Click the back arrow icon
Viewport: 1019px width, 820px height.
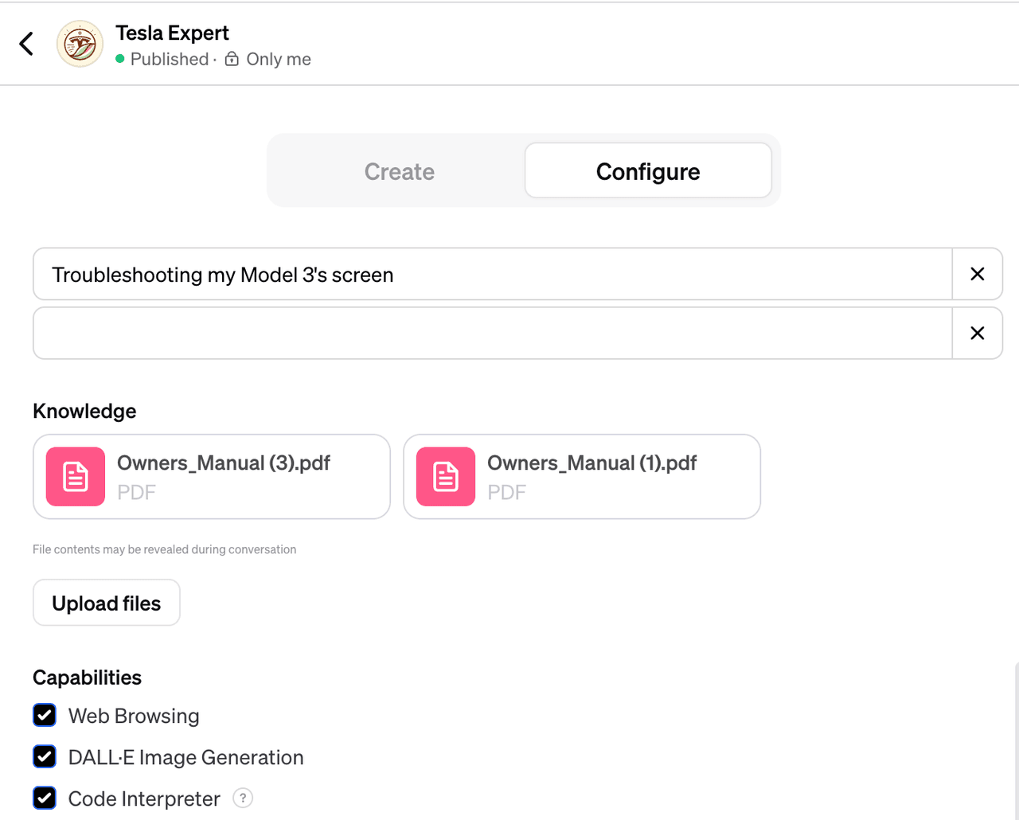26,44
